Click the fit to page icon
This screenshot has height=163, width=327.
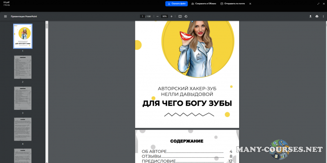180,16
